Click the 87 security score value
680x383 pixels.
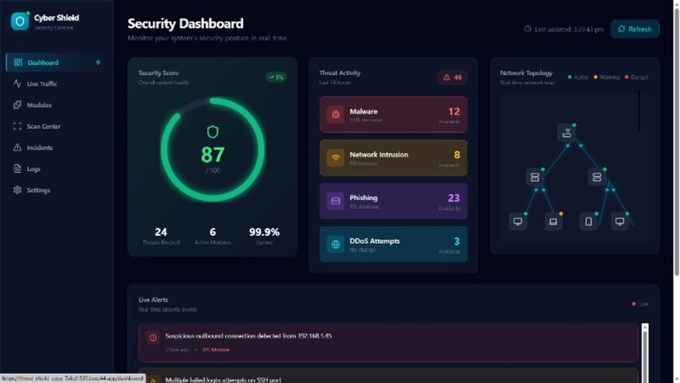click(x=213, y=155)
